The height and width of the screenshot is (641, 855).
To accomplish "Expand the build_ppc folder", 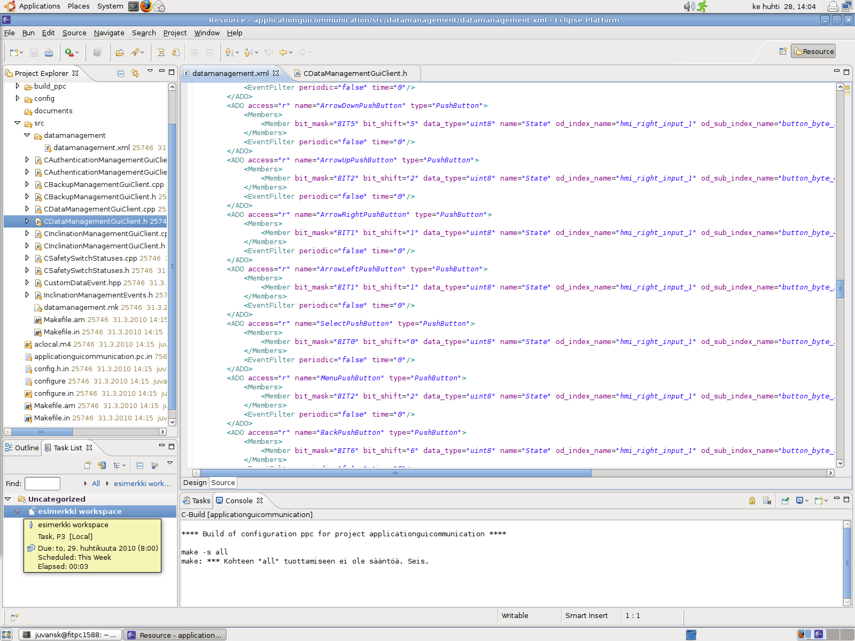I will (x=17, y=86).
